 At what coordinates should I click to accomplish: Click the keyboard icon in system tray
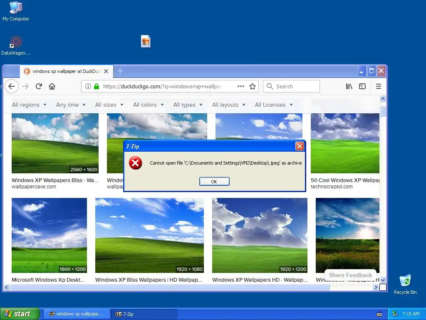[379, 314]
